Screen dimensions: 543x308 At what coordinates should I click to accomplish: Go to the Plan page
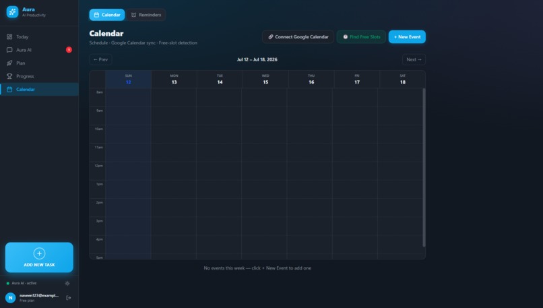(39, 63)
